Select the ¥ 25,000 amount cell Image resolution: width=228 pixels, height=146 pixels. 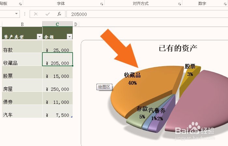(x=57, y=46)
